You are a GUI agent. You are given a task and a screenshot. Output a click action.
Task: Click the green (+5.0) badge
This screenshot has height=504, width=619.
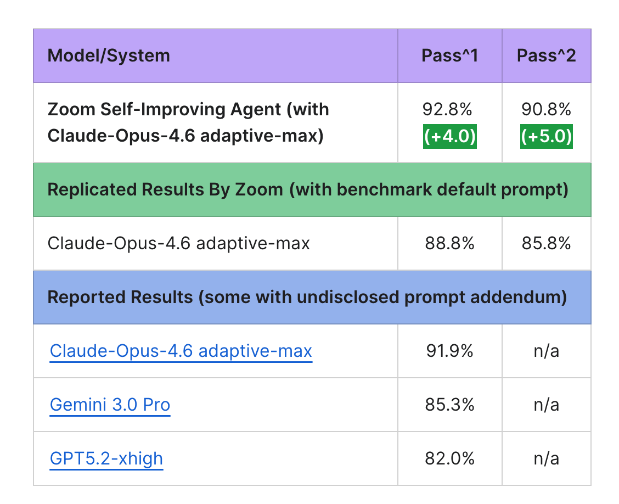pyautogui.click(x=546, y=136)
